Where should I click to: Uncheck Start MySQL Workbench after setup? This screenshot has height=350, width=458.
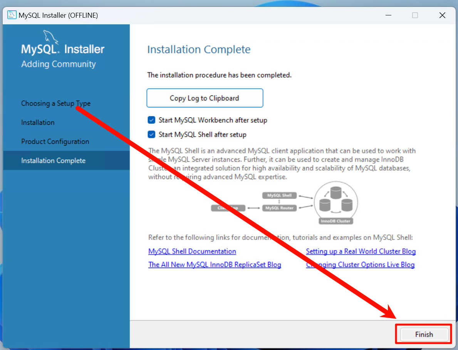(x=152, y=120)
